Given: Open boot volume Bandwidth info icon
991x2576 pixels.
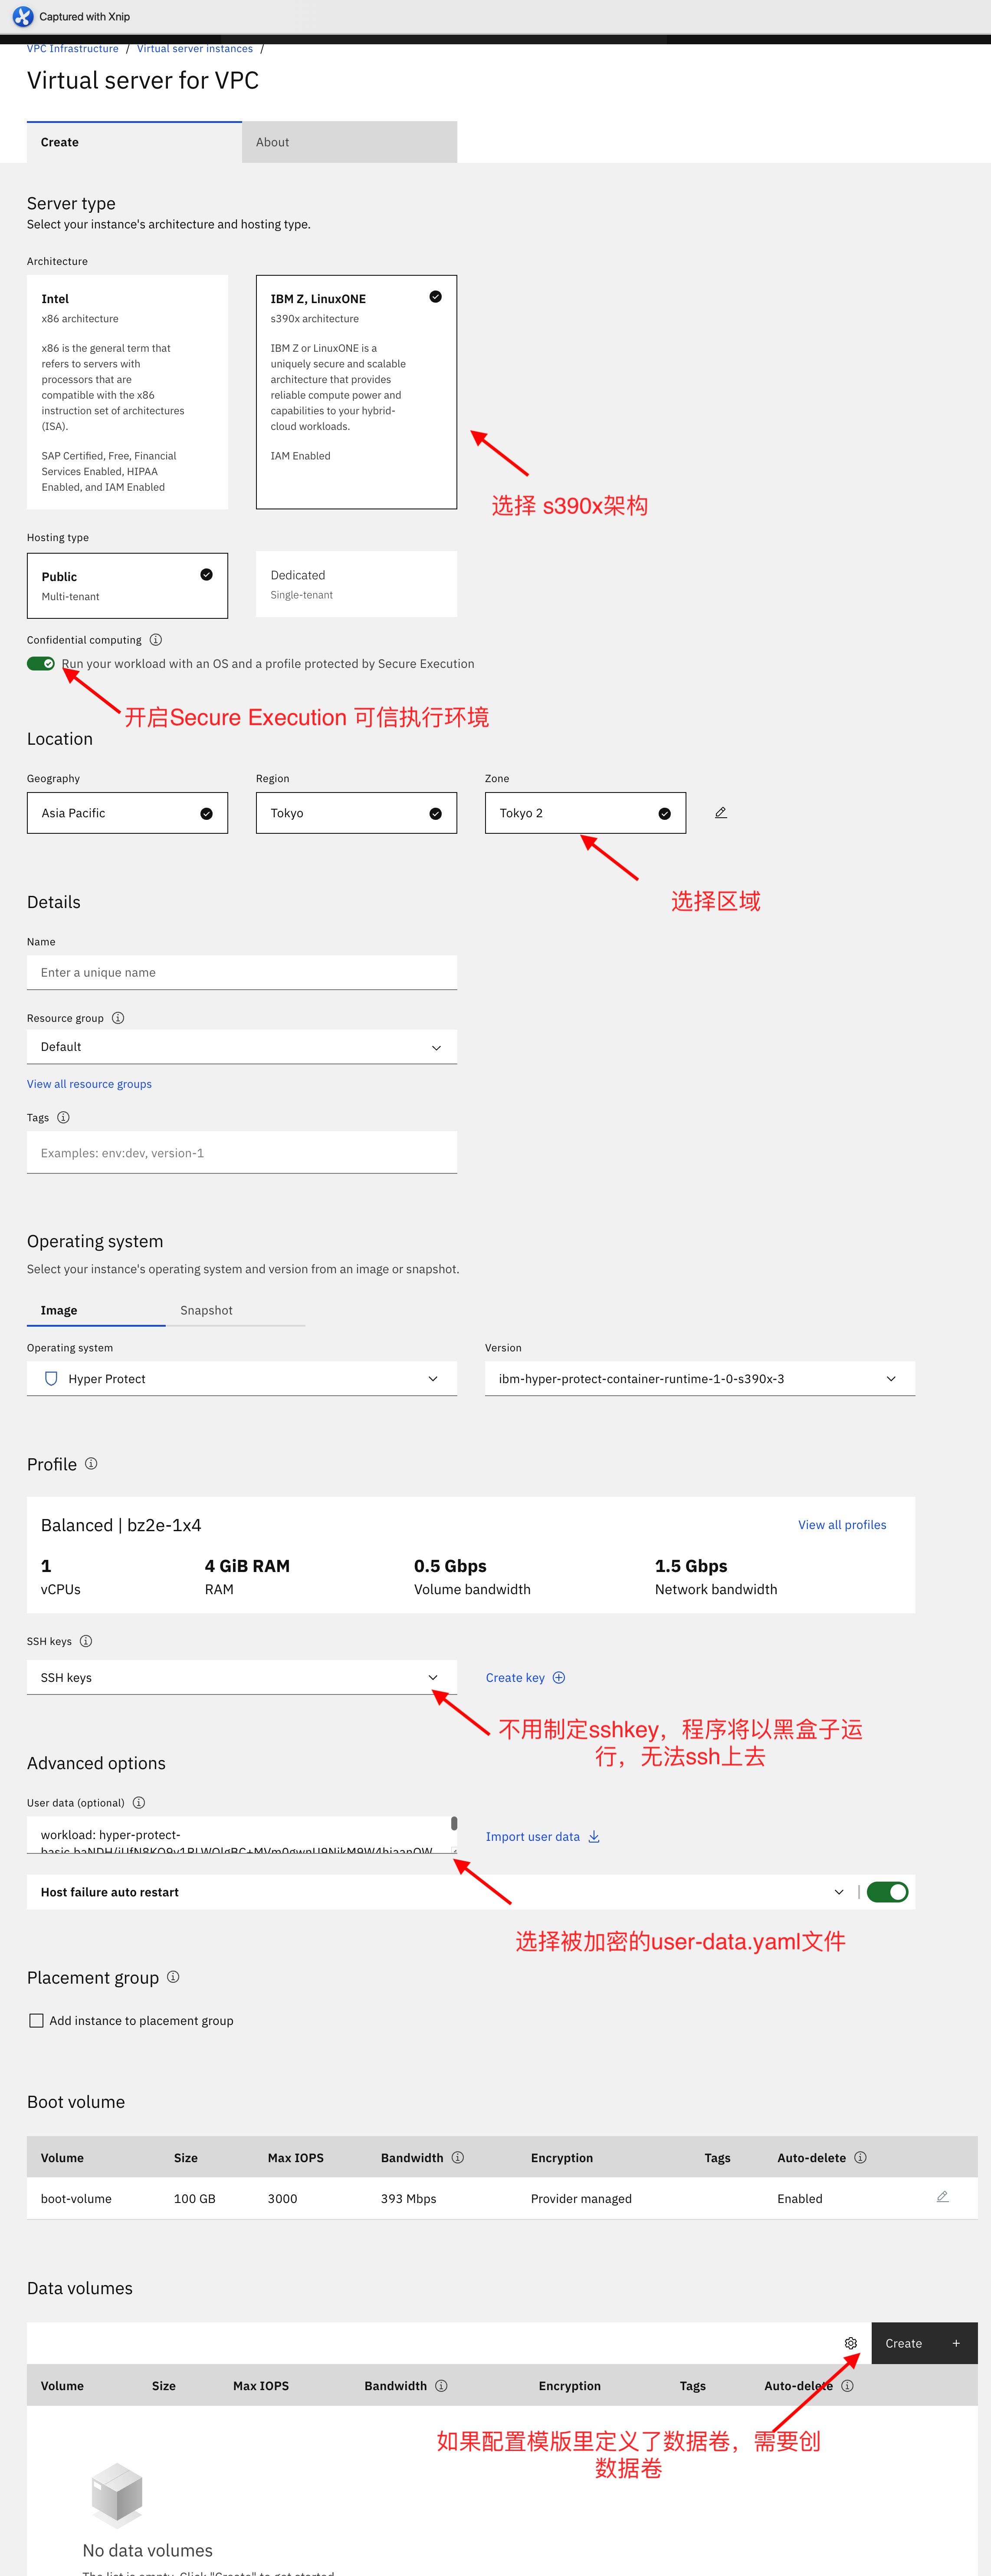Looking at the screenshot, I should click(x=458, y=2158).
